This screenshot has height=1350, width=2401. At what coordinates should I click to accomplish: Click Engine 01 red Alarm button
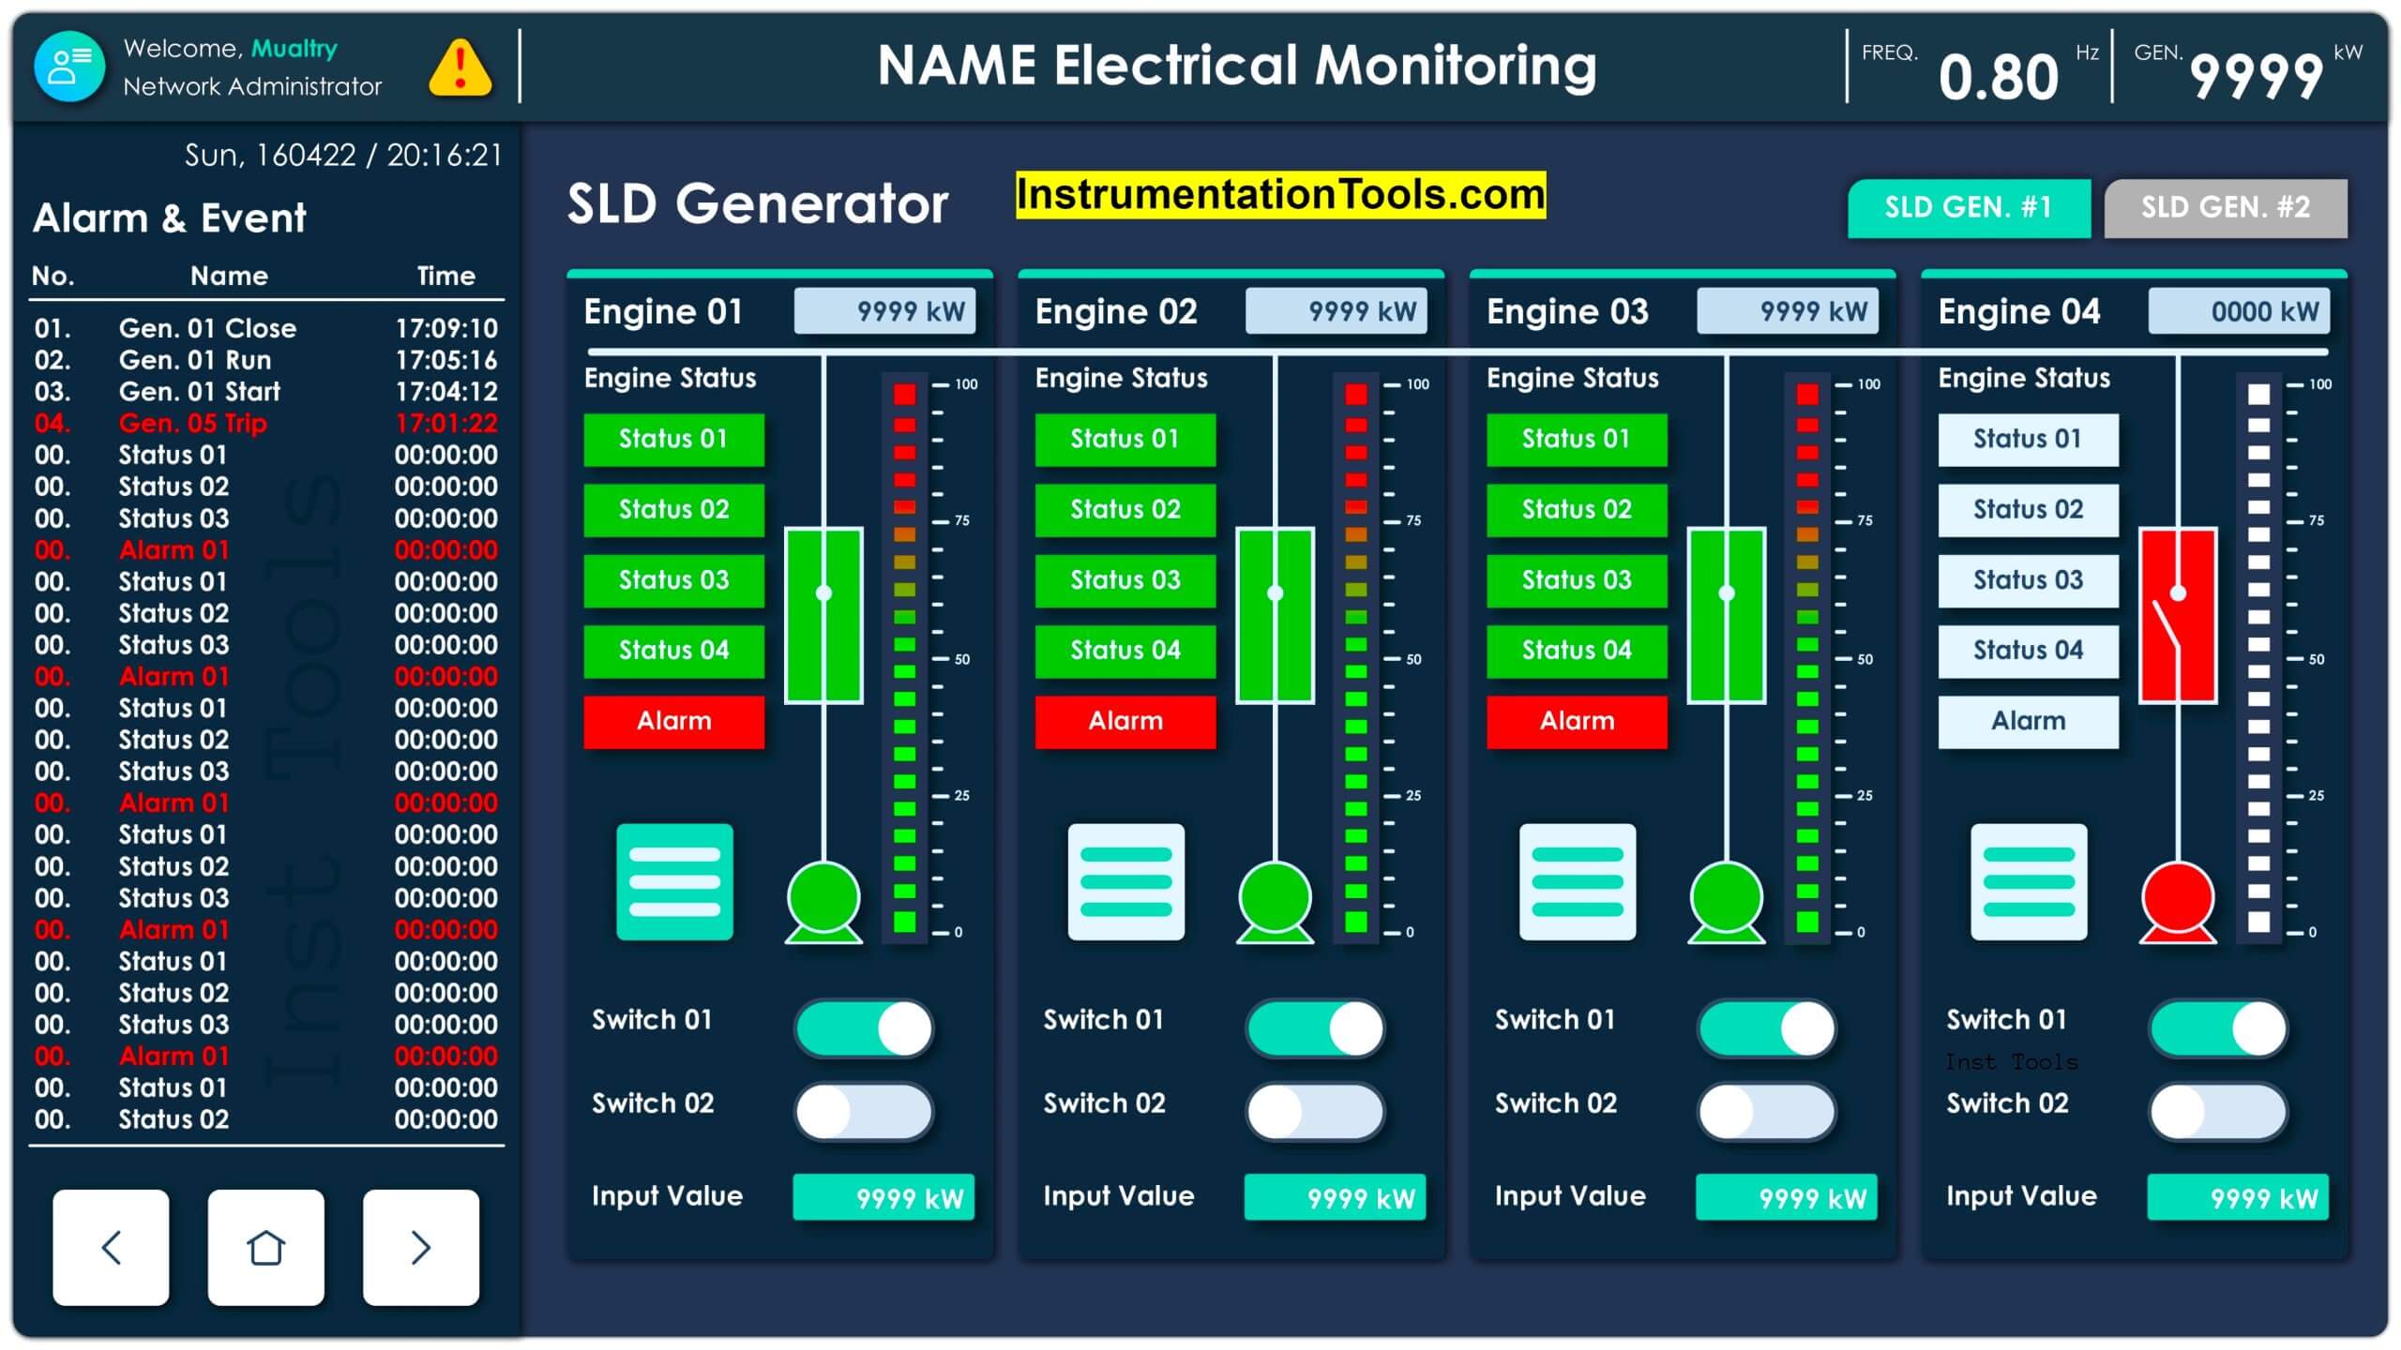[x=673, y=721]
